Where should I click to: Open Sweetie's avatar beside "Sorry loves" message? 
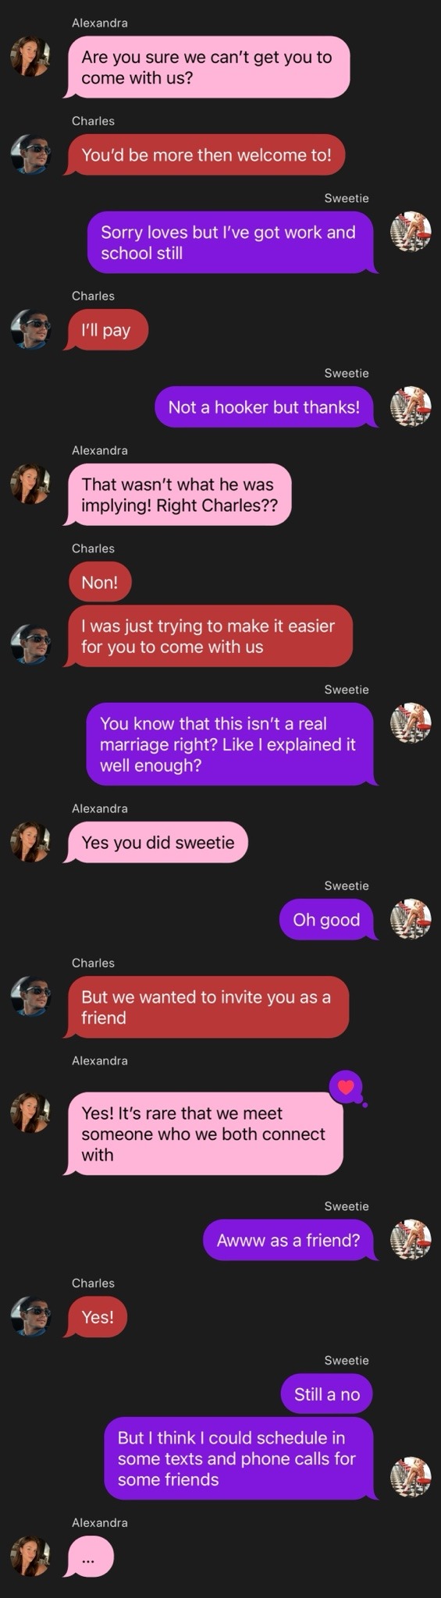(411, 232)
